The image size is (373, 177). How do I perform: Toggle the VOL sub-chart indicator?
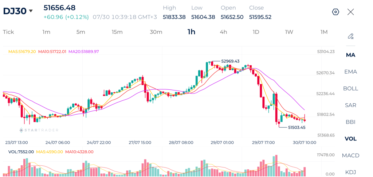click(x=351, y=139)
